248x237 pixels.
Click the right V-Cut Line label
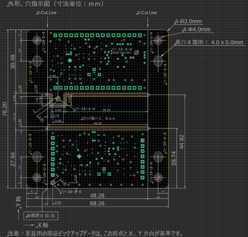[147, 13]
